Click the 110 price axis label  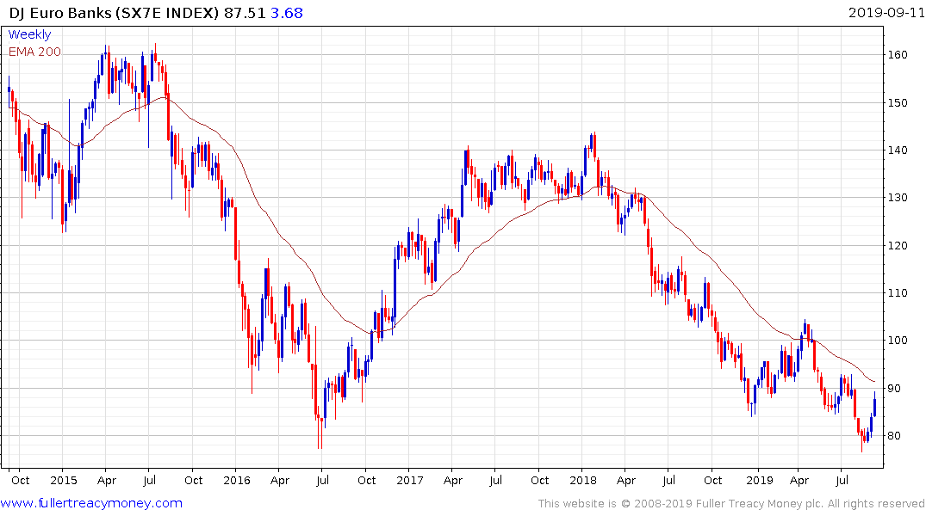[x=898, y=292]
